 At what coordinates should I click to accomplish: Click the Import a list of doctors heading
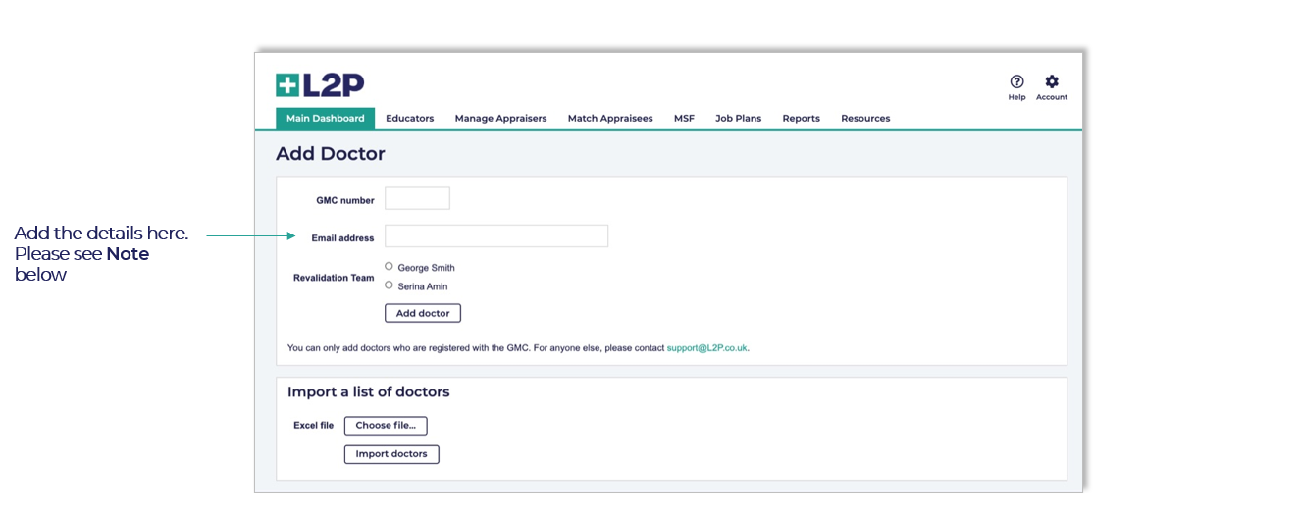pyautogui.click(x=368, y=392)
